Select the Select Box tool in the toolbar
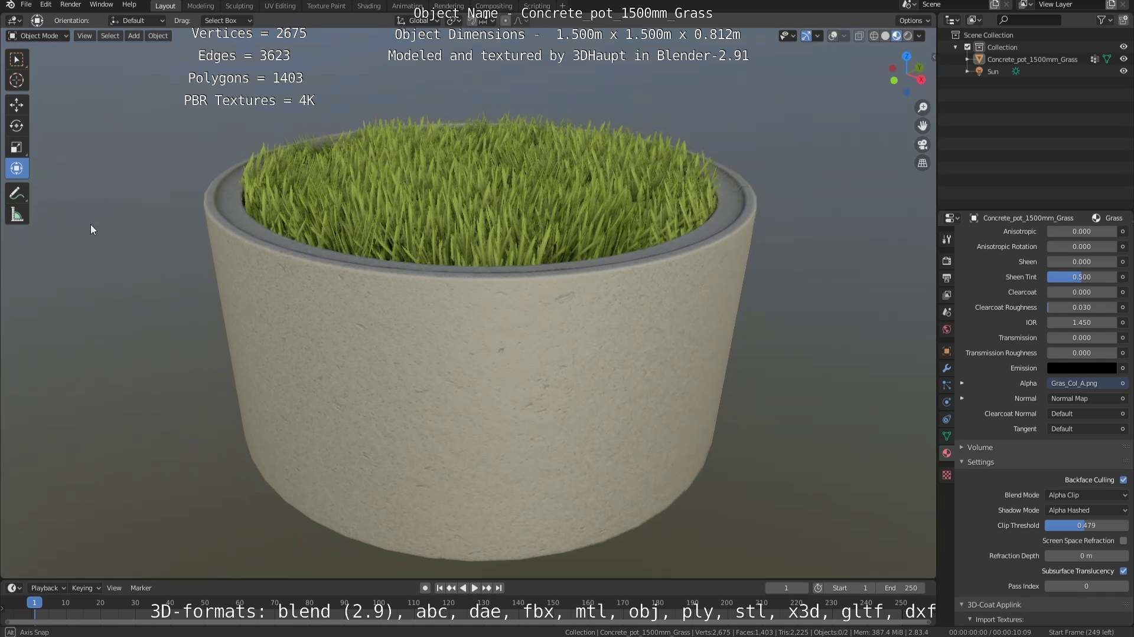This screenshot has height=637, width=1134. coord(17,59)
